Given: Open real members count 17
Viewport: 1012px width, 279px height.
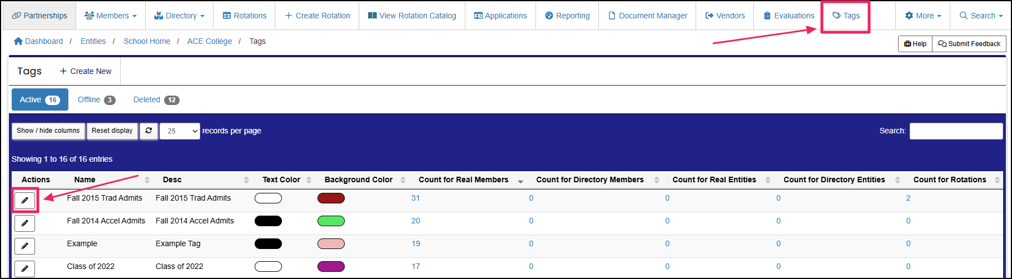Looking at the screenshot, I should point(415,266).
